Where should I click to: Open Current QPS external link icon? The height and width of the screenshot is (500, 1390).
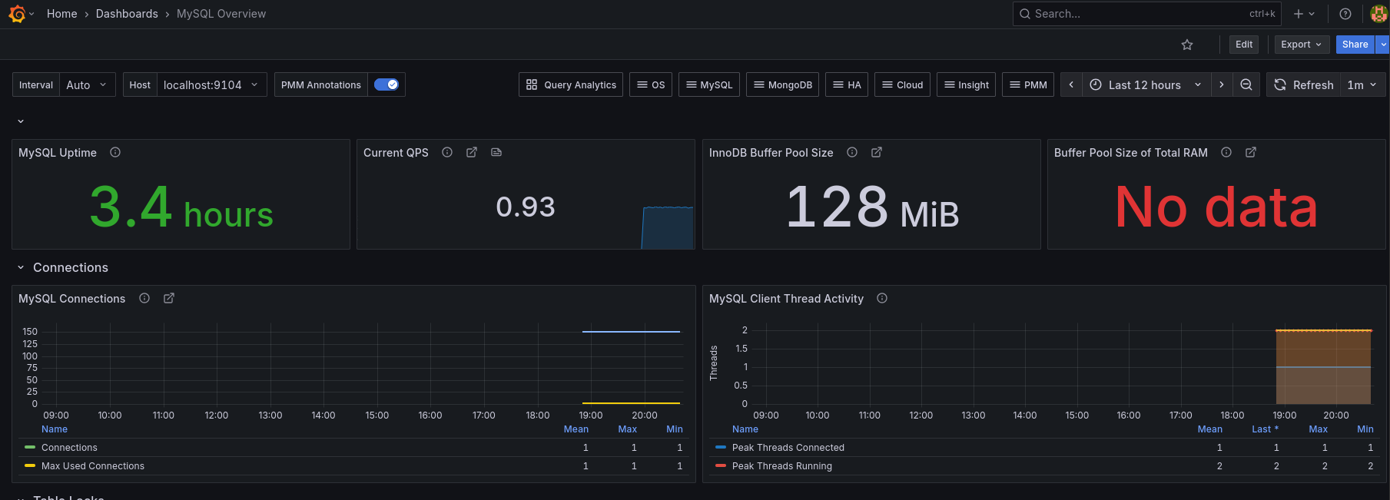pyautogui.click(x=472, y=152)
